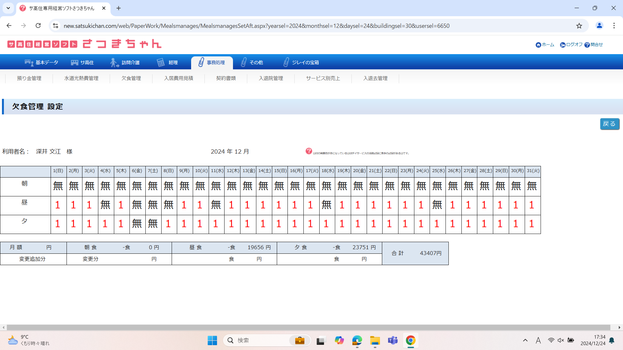
Task: Open Microsoft Teams from the taskbar
Action: tap(393, 340)
